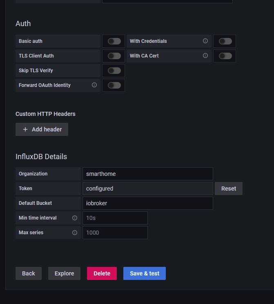274x304 pixels.
Task: Select the Min time interval textbox
Action: pos(115,218)
